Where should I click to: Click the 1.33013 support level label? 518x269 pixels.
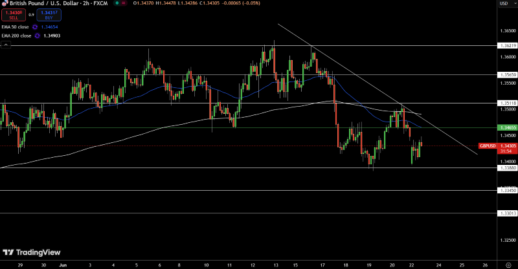pyautogui.click(x=507, y=213)
